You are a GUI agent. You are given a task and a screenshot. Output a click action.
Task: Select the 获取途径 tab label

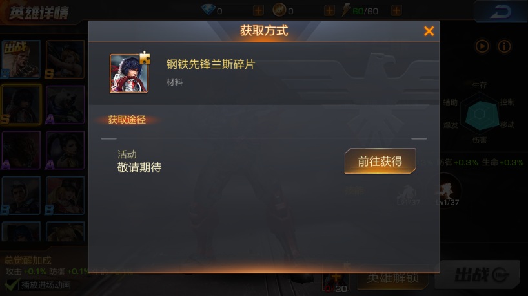click(x=127, y=120)
